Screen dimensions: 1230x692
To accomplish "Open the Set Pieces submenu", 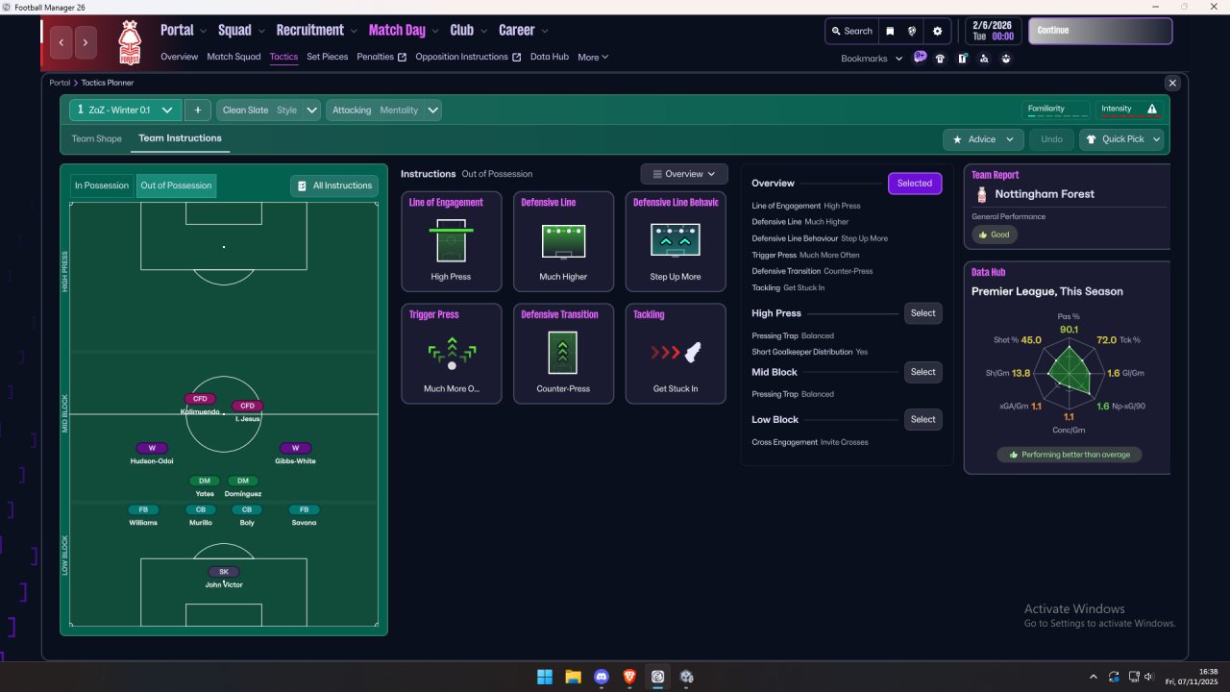I will (328, 57).
